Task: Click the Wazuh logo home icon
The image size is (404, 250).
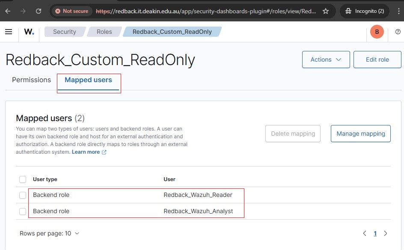Action: coord(29,32)
